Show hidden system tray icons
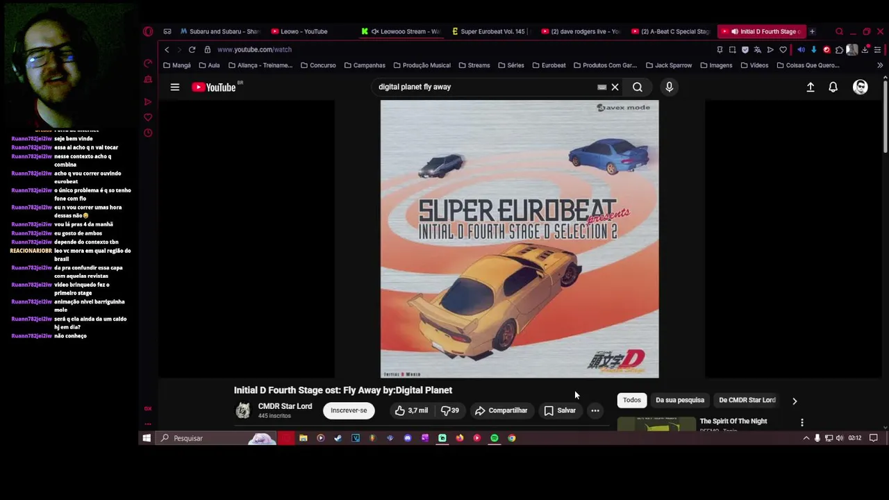The width and height of the screenshot is (889, 500). pyautogui.click(x=806, y=438)
